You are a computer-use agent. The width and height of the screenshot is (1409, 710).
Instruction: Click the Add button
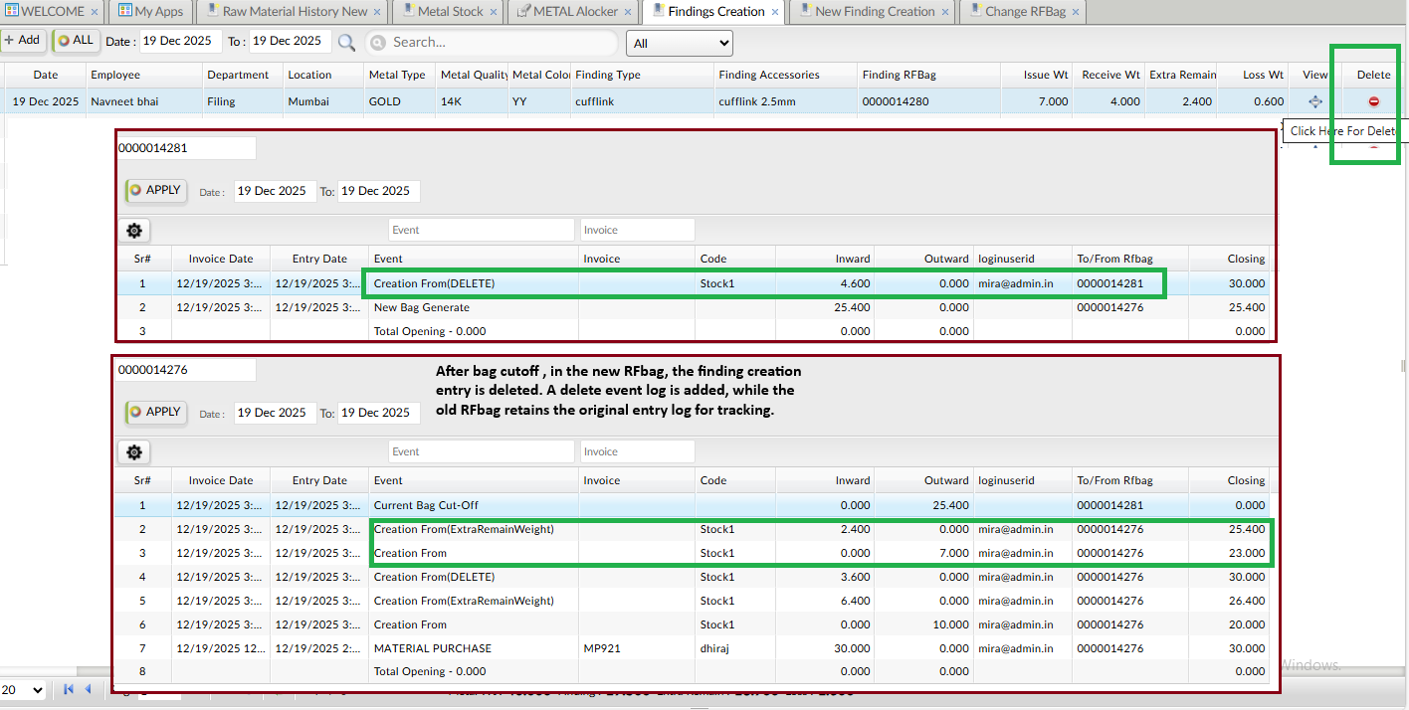[22, 40]
